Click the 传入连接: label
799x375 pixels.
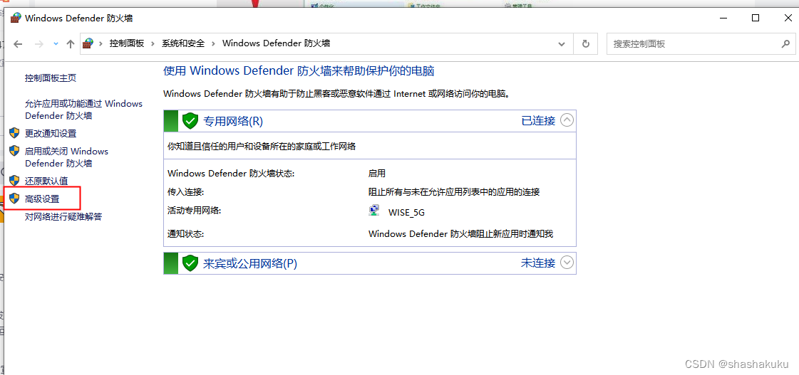click(185, 192)
